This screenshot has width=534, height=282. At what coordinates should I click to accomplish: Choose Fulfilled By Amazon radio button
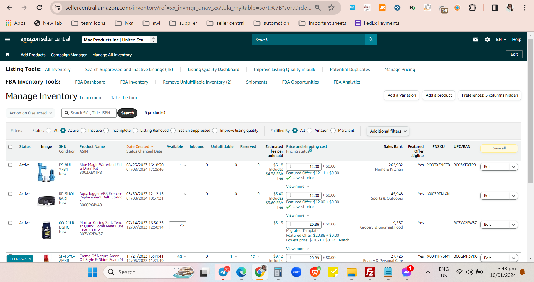pyautogui.click(x=310, y=131)
